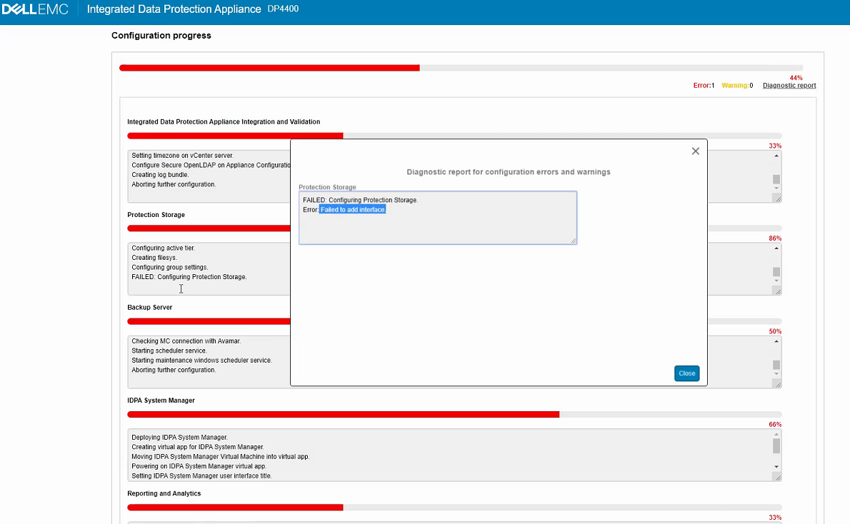
Task: Click the resize grip of the Backup Server log
Action: pos(778,384)
